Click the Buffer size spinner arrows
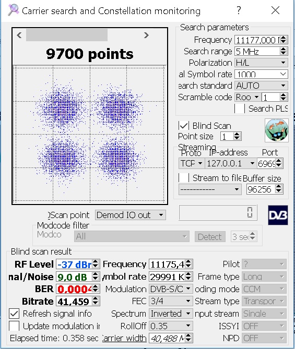This screenshot has width=295, height=349. tap(279, 189)
